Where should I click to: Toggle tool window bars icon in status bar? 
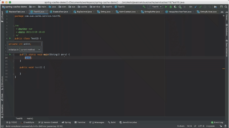point(2,126)
